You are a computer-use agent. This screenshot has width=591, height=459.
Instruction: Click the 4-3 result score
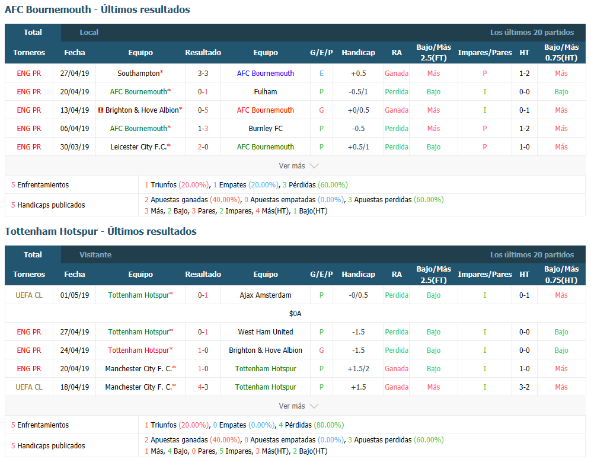[203, 387]
